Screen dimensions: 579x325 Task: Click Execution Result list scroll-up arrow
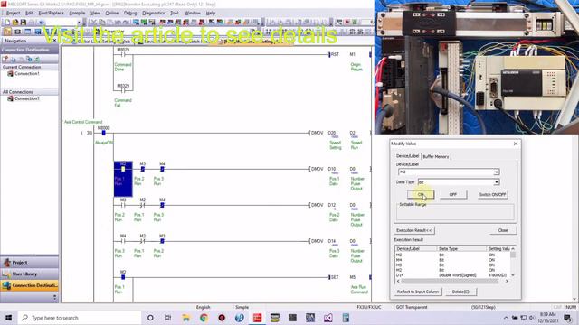click(x=513, y=249)
